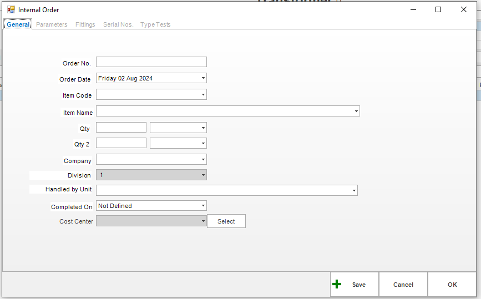This screenshot has width=481, height=299.
Task: Open the Fittings tab
Action: tap(85, 24)
